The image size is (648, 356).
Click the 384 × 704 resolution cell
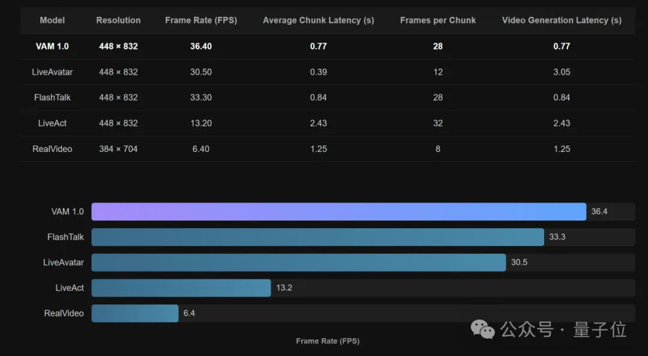pos(118,149)
